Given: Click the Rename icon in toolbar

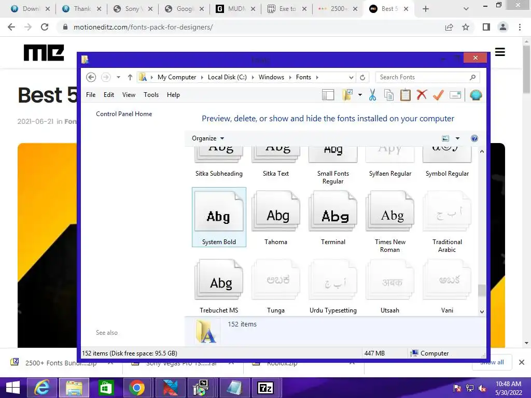Looking at the screenshot, I should coord(455,95).
